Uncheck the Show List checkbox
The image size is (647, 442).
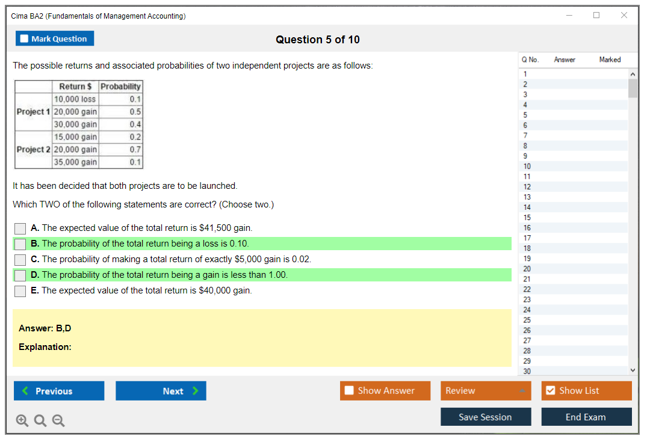click(550, 391)
